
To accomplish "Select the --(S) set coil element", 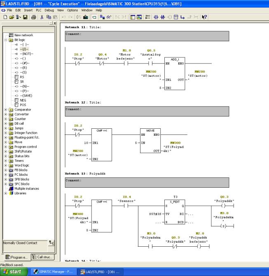I will tap(23, 73).
